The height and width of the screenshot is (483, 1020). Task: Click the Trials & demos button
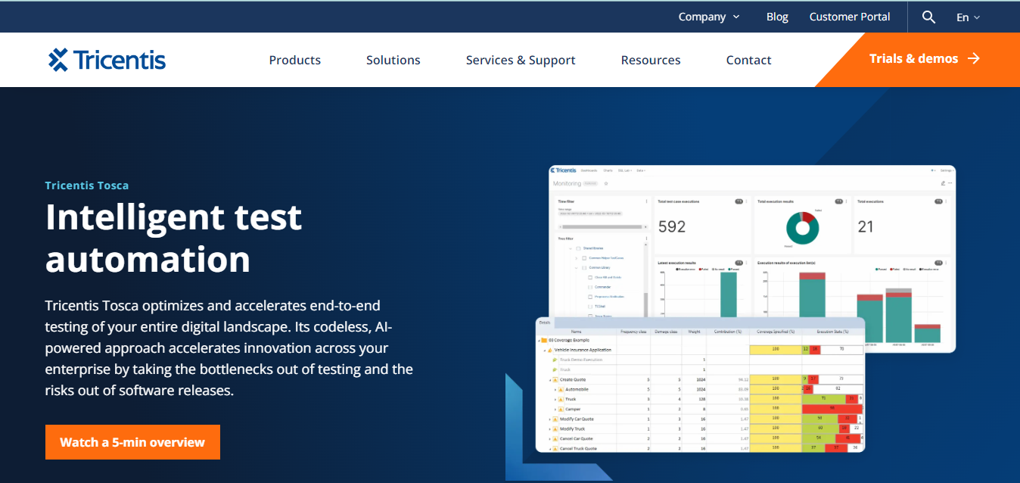pos(925,59)
